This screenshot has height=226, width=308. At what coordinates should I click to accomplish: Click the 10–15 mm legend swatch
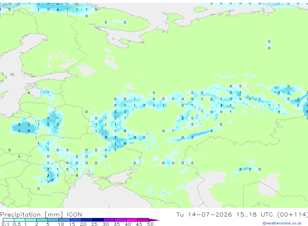64,220
